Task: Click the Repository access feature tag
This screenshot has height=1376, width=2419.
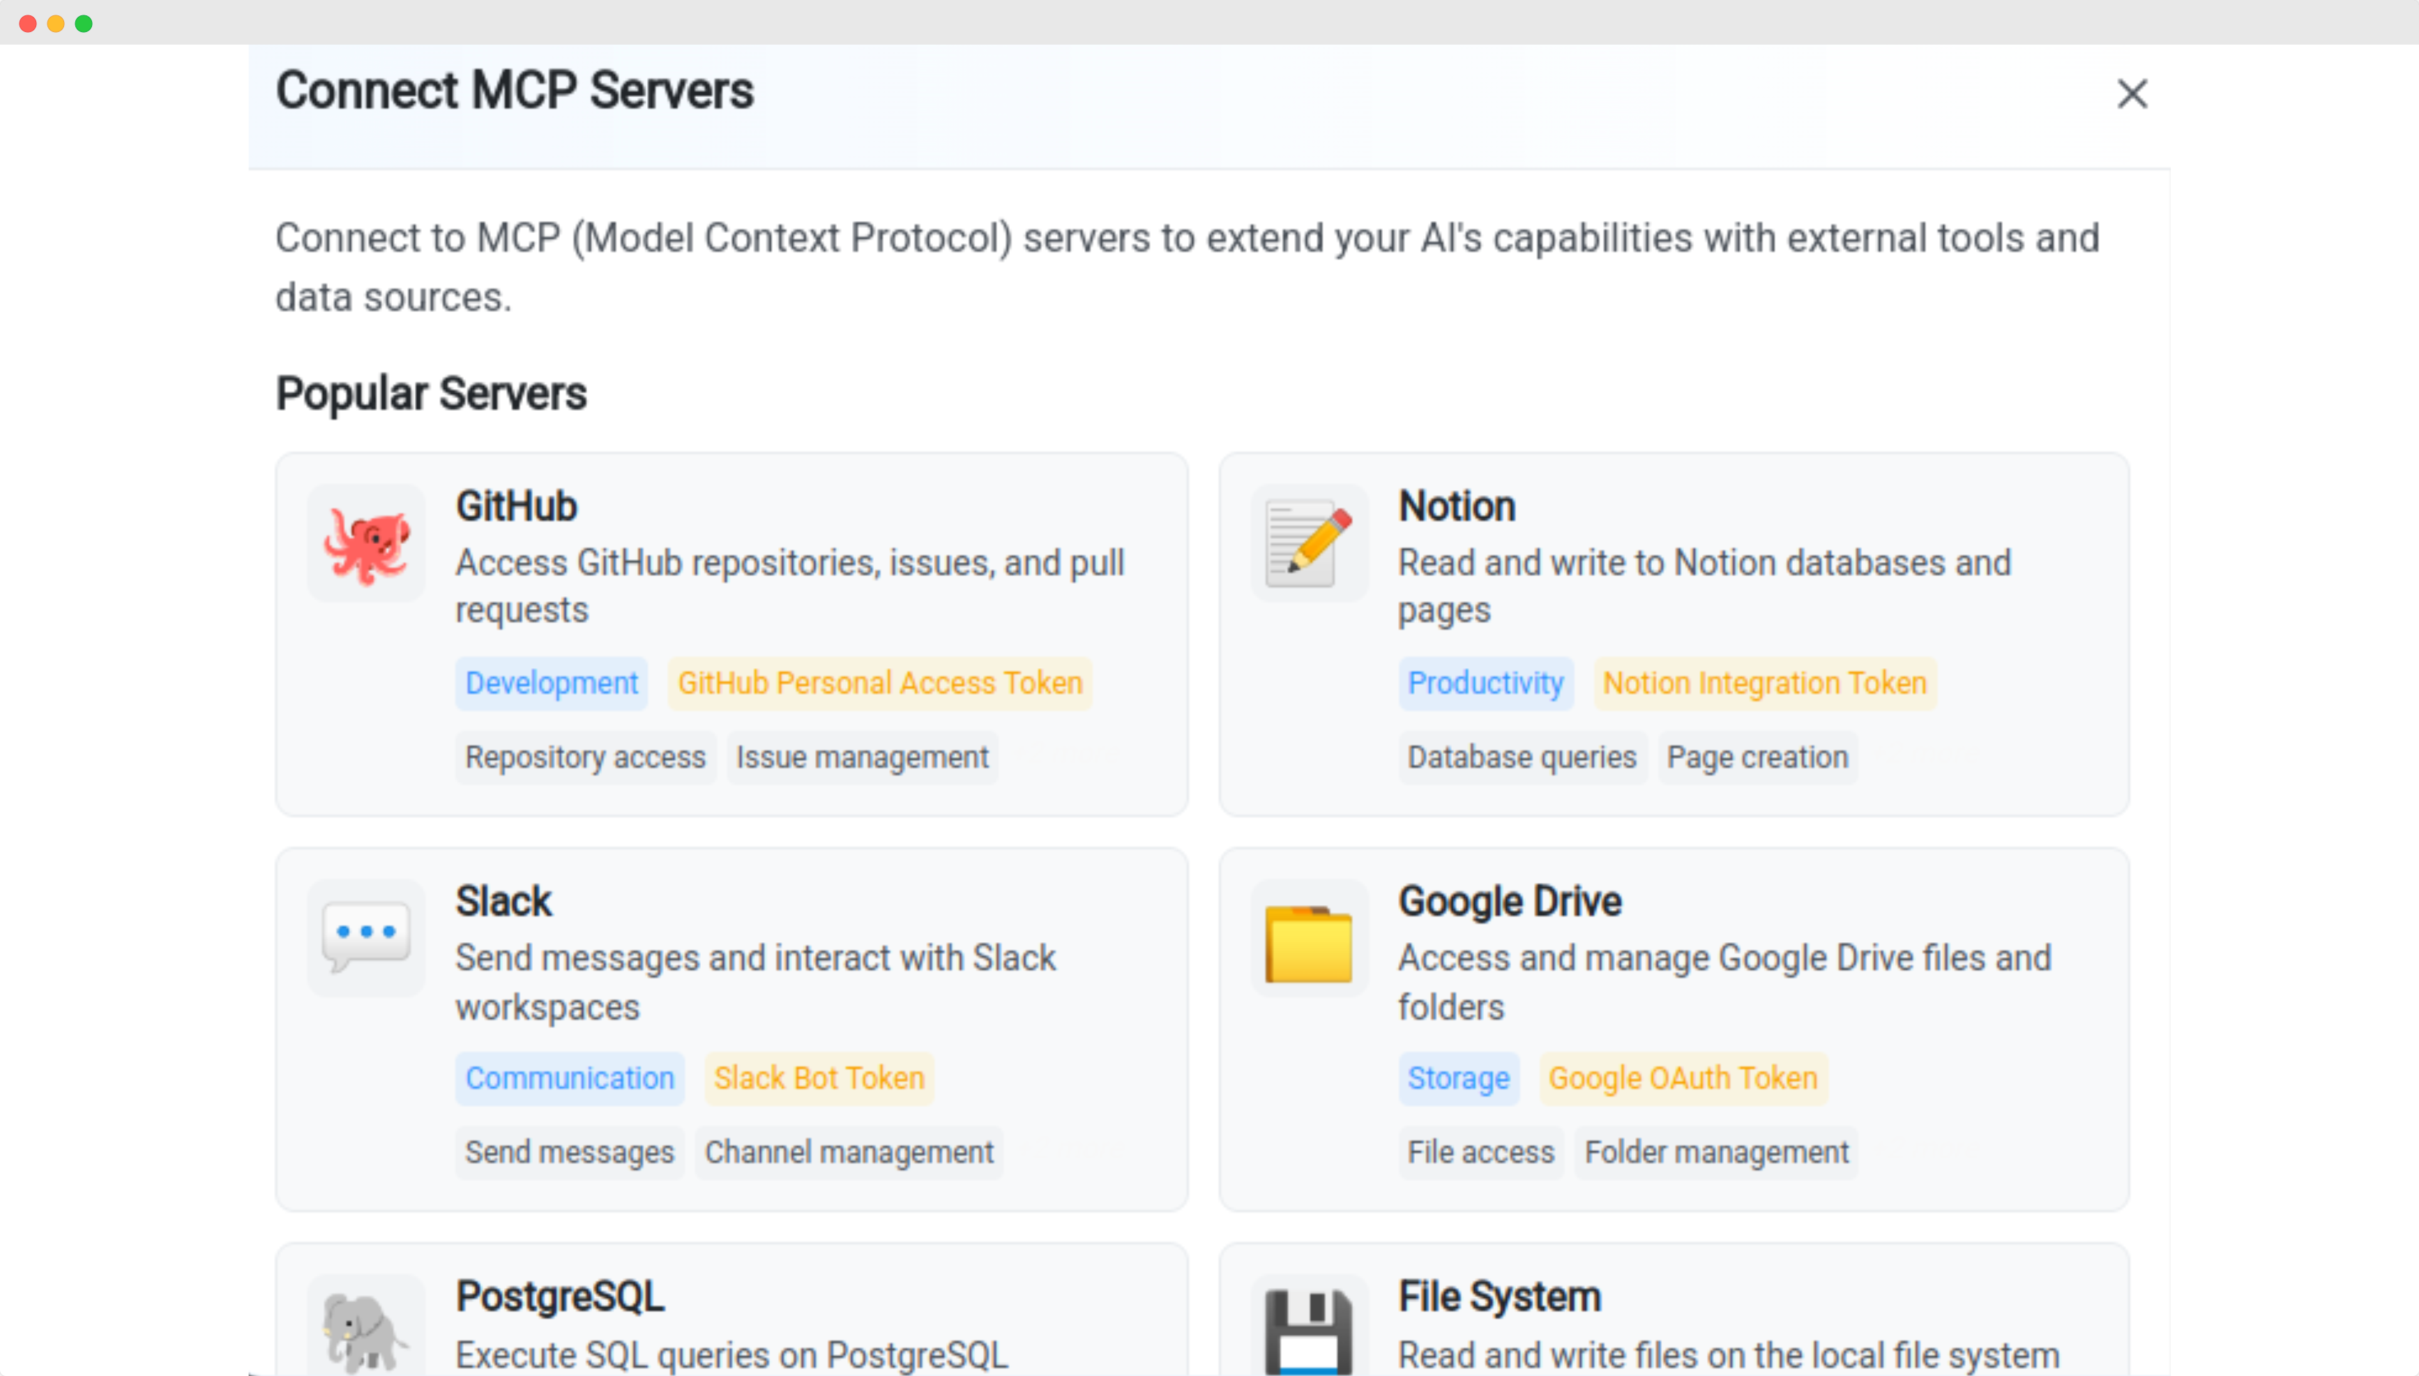Action: pos(585,757)
